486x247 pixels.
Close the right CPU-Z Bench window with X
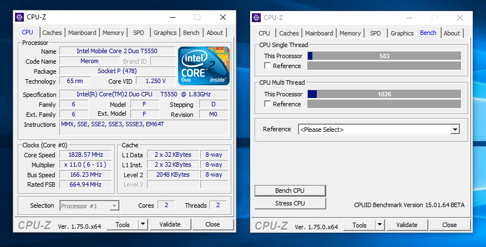click(460, 18)
